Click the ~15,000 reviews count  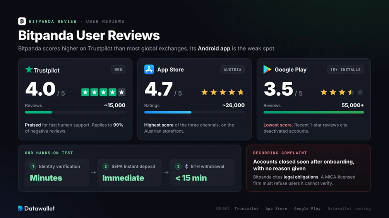(115, 105)
